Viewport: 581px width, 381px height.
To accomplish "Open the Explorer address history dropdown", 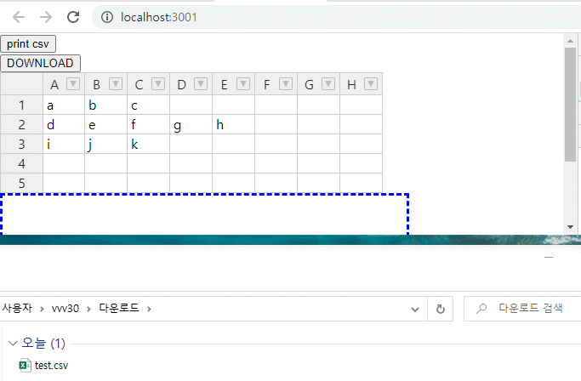I will click(415, 309).
